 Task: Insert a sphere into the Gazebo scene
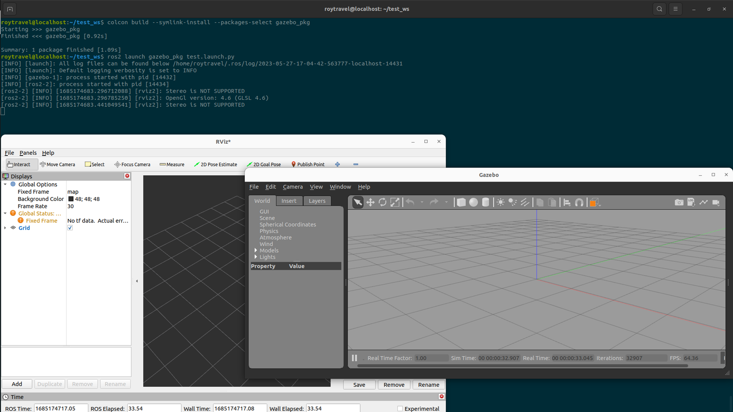(473, 202)
